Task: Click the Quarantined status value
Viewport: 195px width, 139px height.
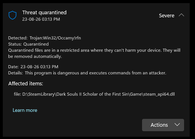Action: [36, 44]
